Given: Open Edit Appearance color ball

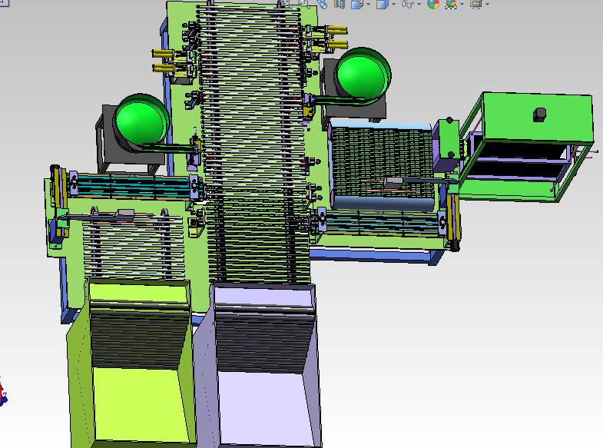Looking at the screenshot, I should click(x=433, y=4).
